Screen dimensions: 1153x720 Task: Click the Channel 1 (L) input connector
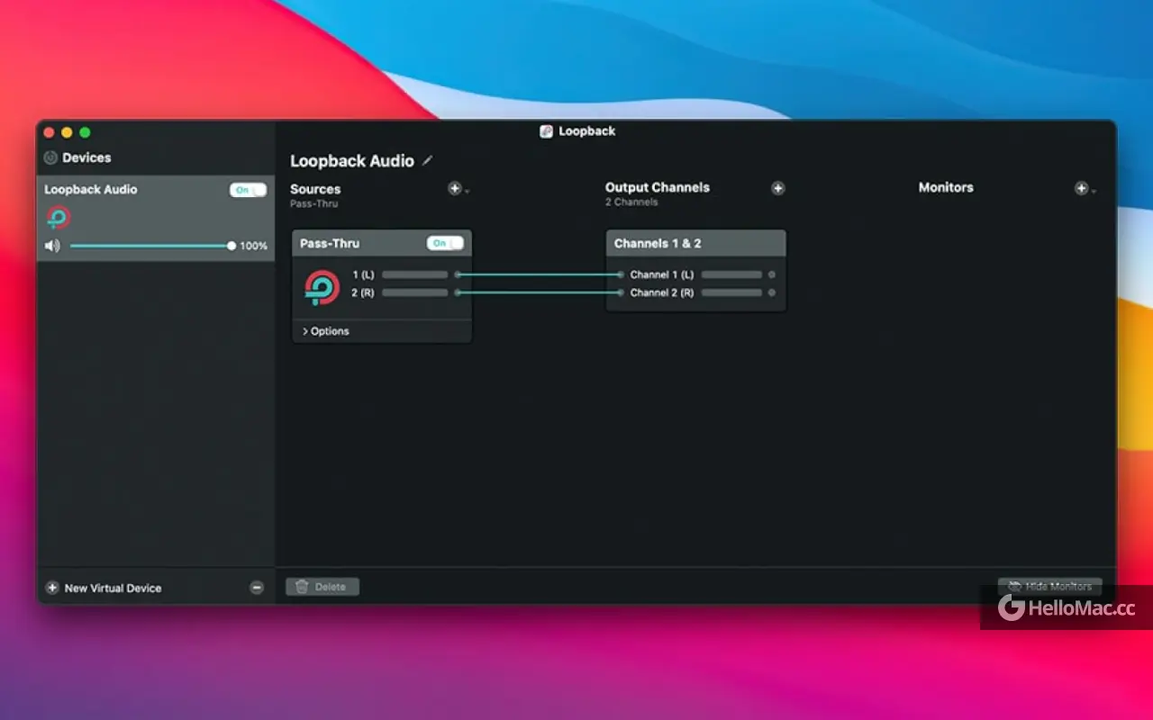(620, 274)
